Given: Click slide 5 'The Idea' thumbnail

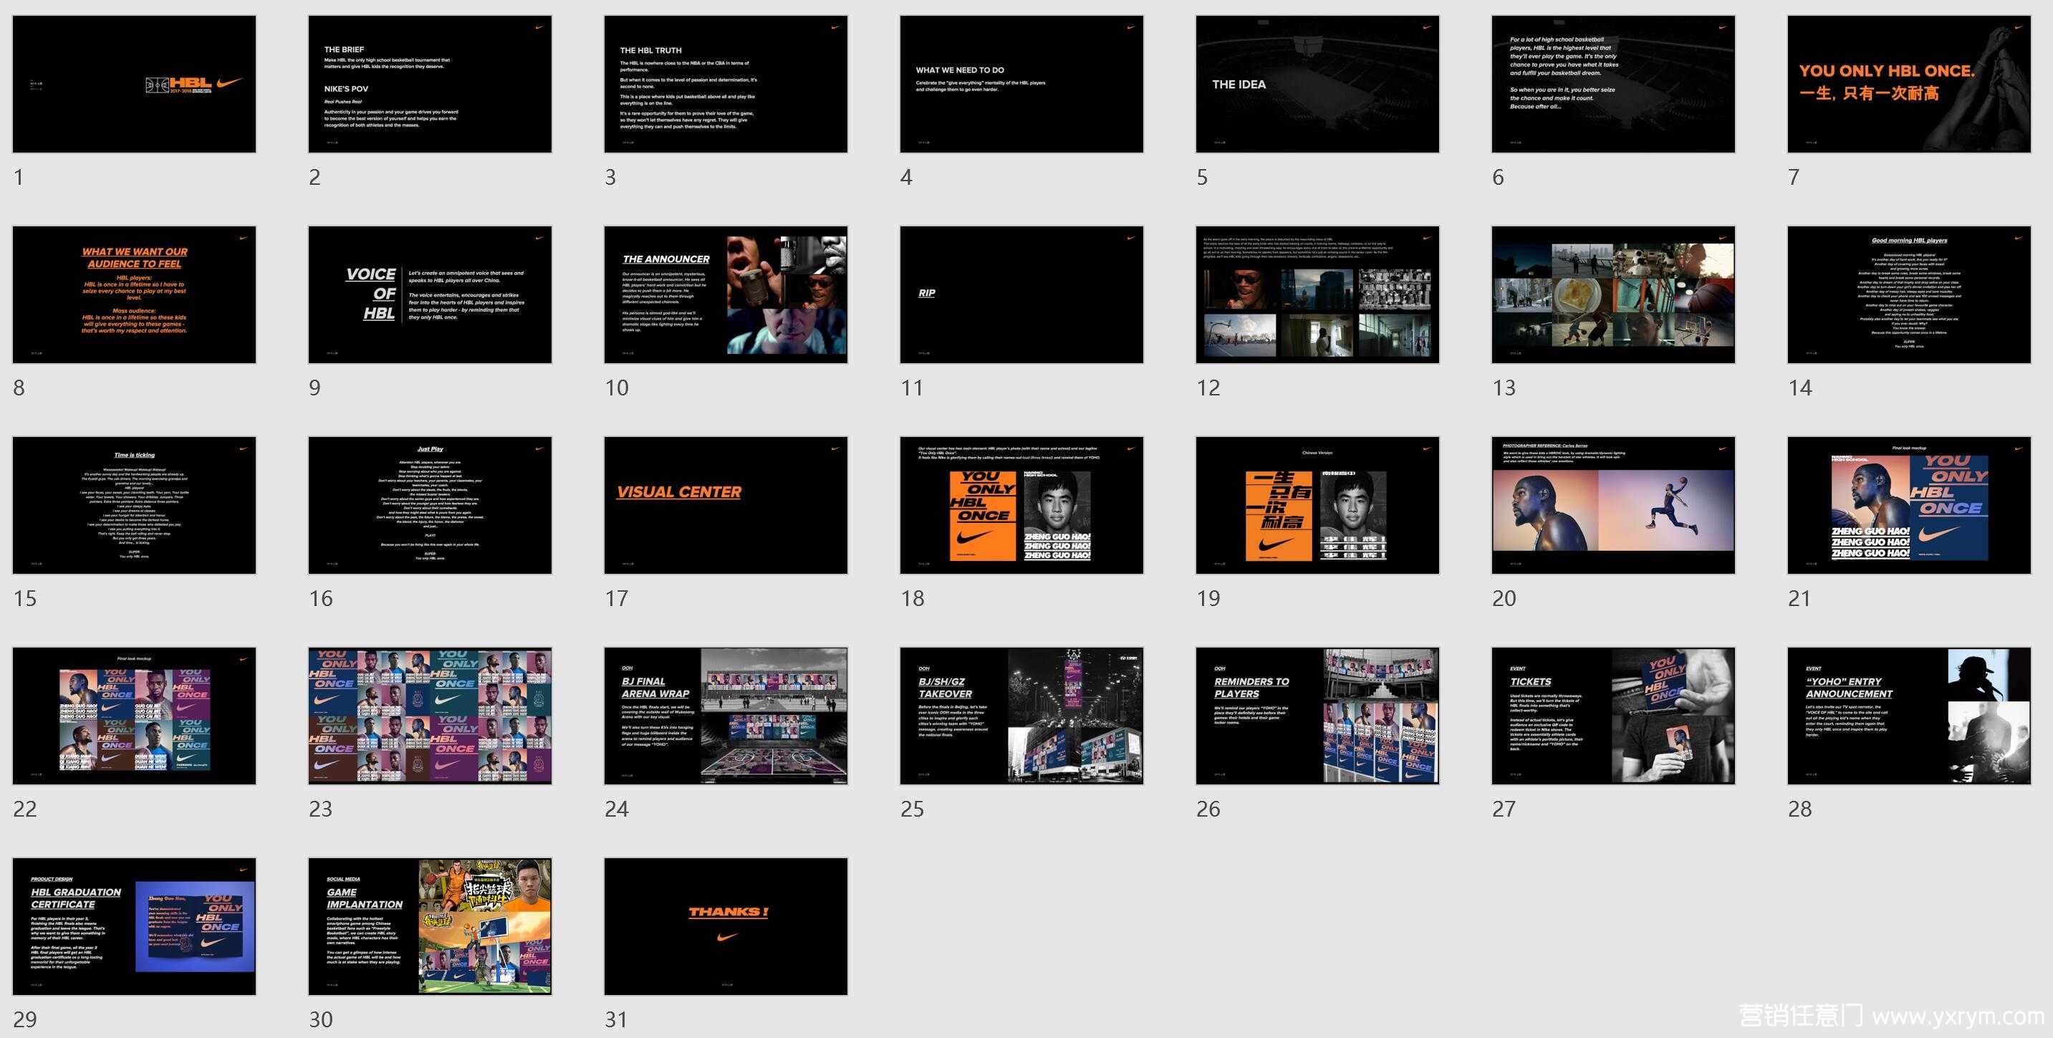Looking at the screenshot, I should click(x=1317, y=84).
